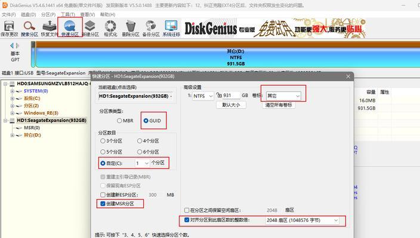Expand the SYSTEM(0) partition node

point(12,91)
